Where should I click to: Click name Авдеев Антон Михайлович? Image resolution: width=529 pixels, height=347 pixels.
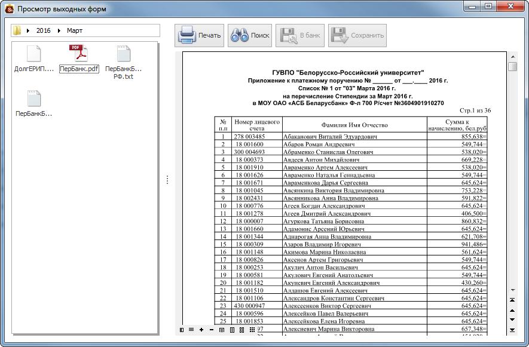[x=321, y=160]
